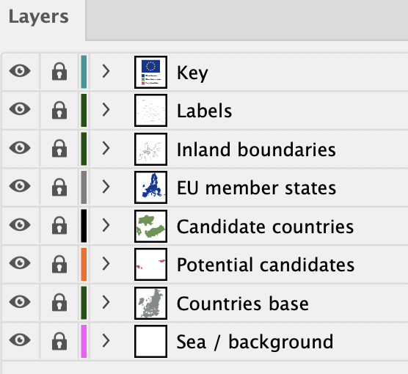Expand the Potential candidates layer
This screenshot has width=408, height=374.
pyautogui.click(x=106, y=263)
